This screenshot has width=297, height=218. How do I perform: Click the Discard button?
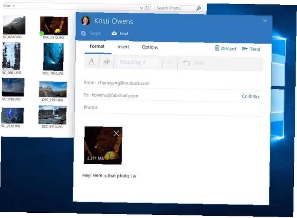coord(225,48)
